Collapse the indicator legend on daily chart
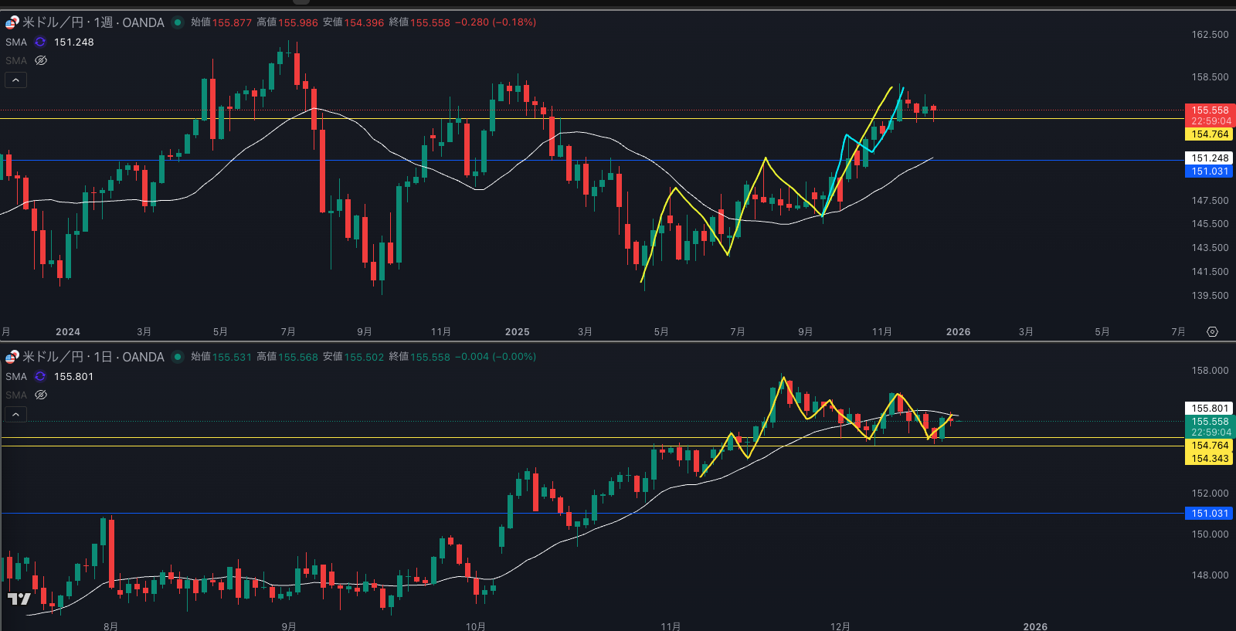 [15, 414]
